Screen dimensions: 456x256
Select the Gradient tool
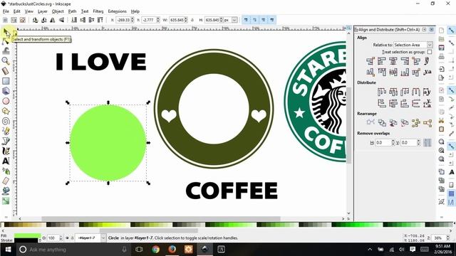coord(6,201)
